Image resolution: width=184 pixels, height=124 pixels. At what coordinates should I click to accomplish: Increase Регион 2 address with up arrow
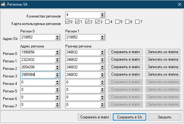click(57, 66)
